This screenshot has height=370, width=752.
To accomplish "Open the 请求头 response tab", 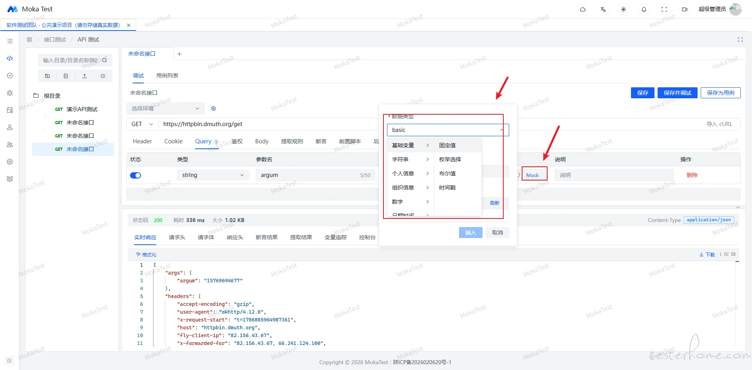I will (177, 237).
